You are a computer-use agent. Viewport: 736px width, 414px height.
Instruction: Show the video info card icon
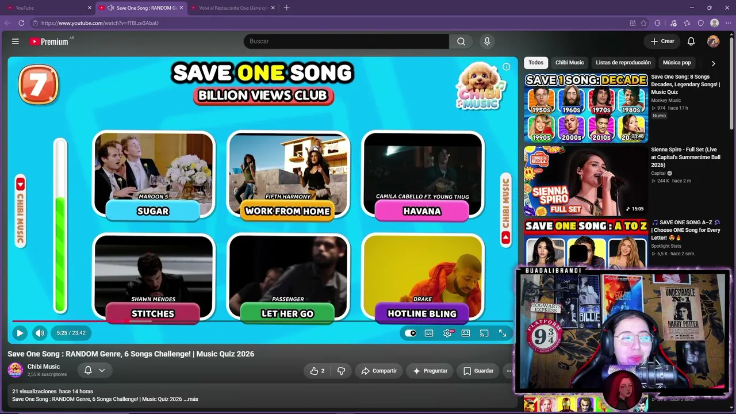click(x=506, y=67)
